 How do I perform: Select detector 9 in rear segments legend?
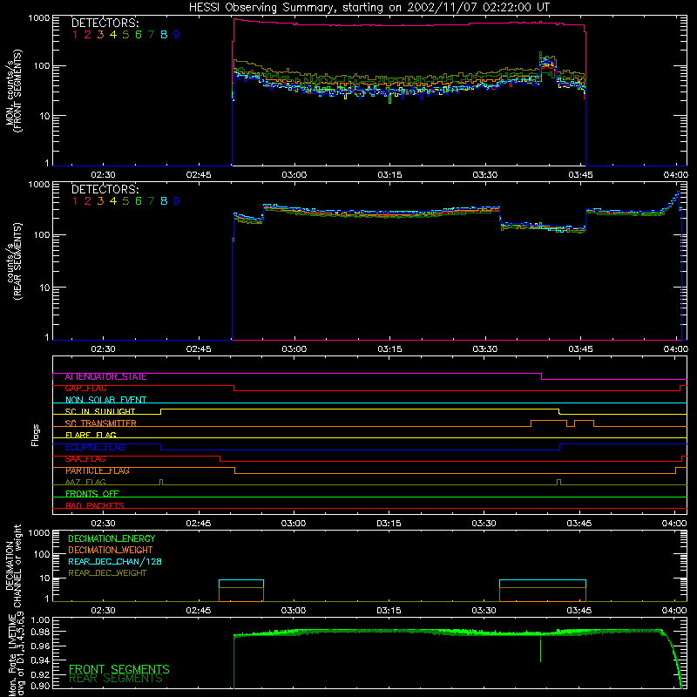[177, 201]
